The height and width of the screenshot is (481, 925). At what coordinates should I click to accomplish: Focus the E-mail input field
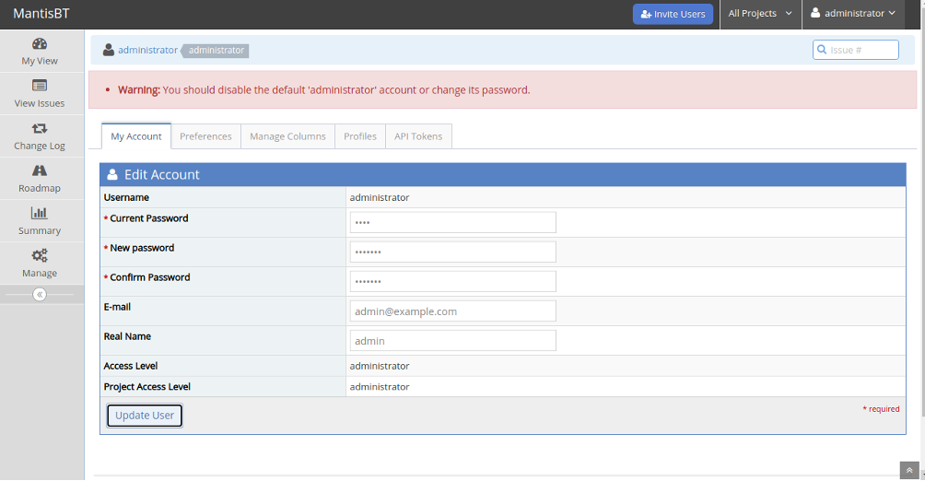[x=453, y=311]
